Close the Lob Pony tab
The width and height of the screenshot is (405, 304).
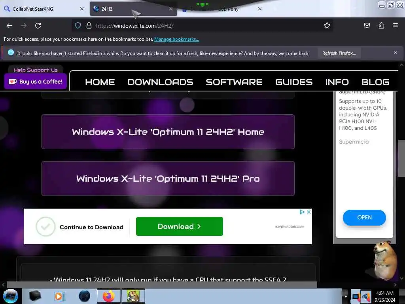pos(260,9)
